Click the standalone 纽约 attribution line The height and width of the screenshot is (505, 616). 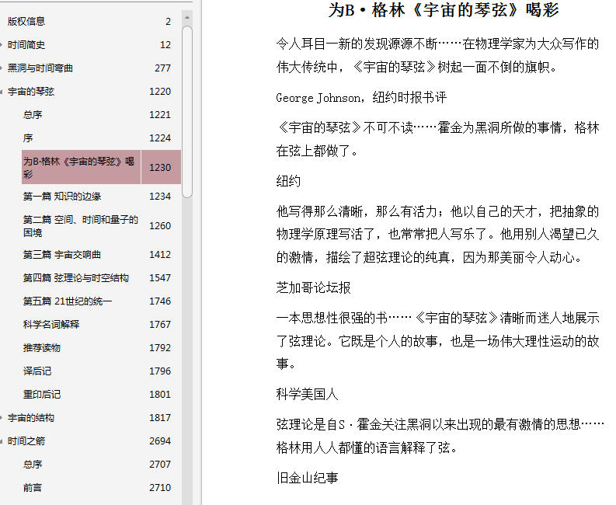pos(288,181)
